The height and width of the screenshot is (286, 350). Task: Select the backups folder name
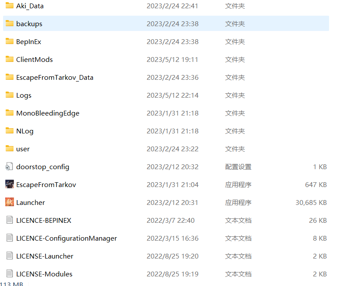tap(29, 24)
